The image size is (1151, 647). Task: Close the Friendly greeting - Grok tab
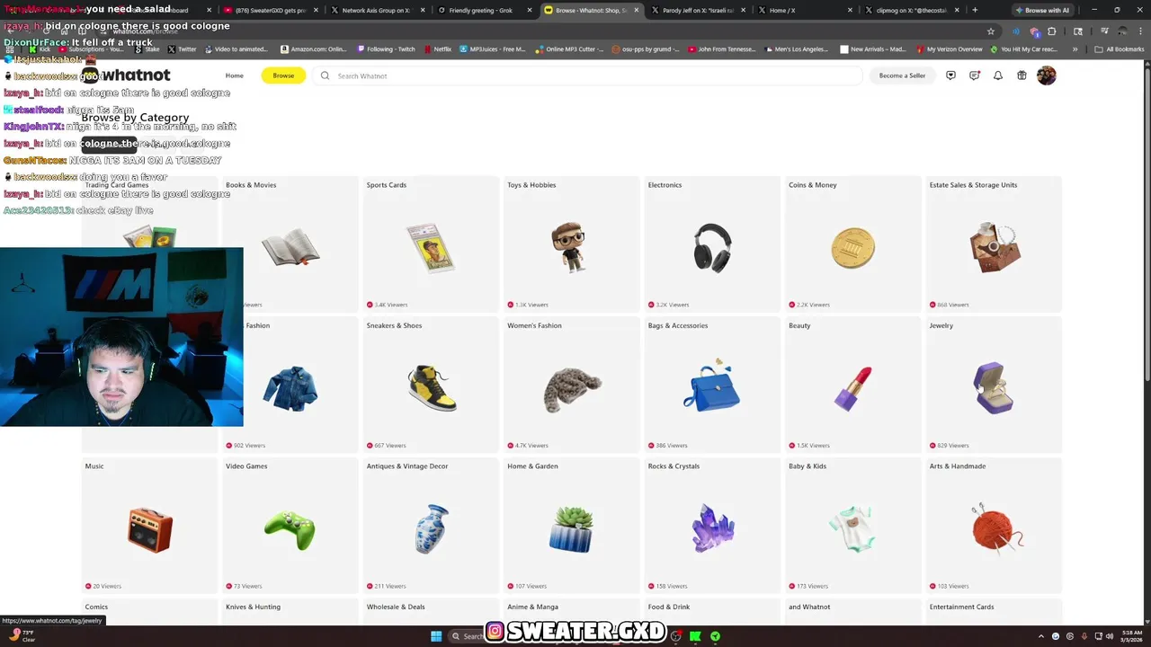pyautogui.click(x=531, y=10)
